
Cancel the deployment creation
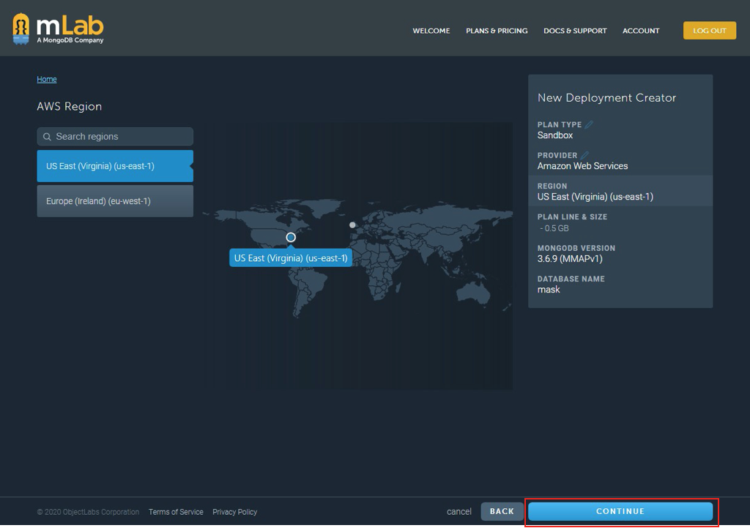(x=458, y=512)
